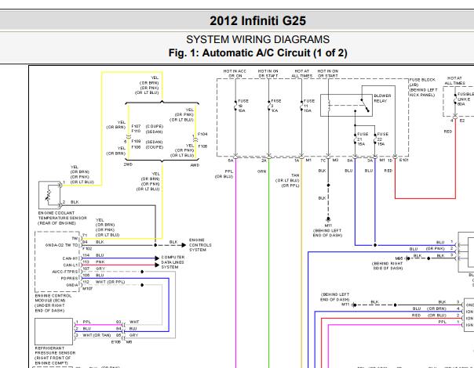
Task: Click the "WHT (OR PPL)" wire label
Action: pos(111,282)
